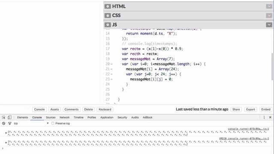Screen dimensions: 274x154
Task: Fold code at line 21
Action: 111,69
